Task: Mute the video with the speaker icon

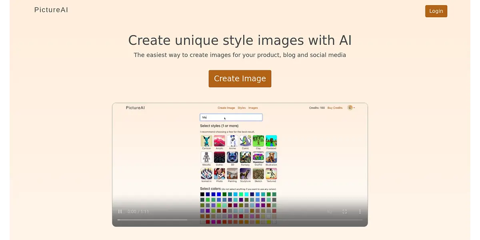Action: pyautogui.click(x=329, y=212)
